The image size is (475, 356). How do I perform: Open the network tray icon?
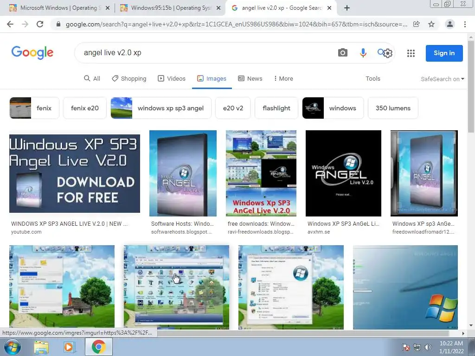point(417,347)
